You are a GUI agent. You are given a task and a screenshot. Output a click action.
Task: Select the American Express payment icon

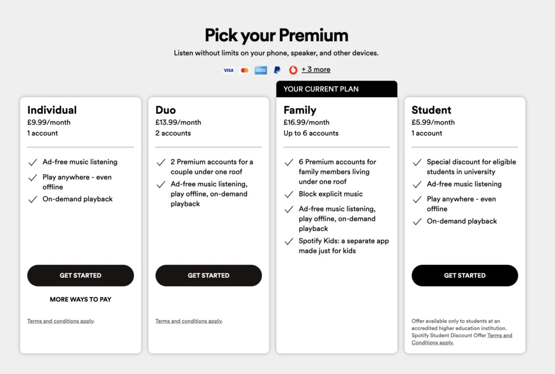[x=260, y=70]
